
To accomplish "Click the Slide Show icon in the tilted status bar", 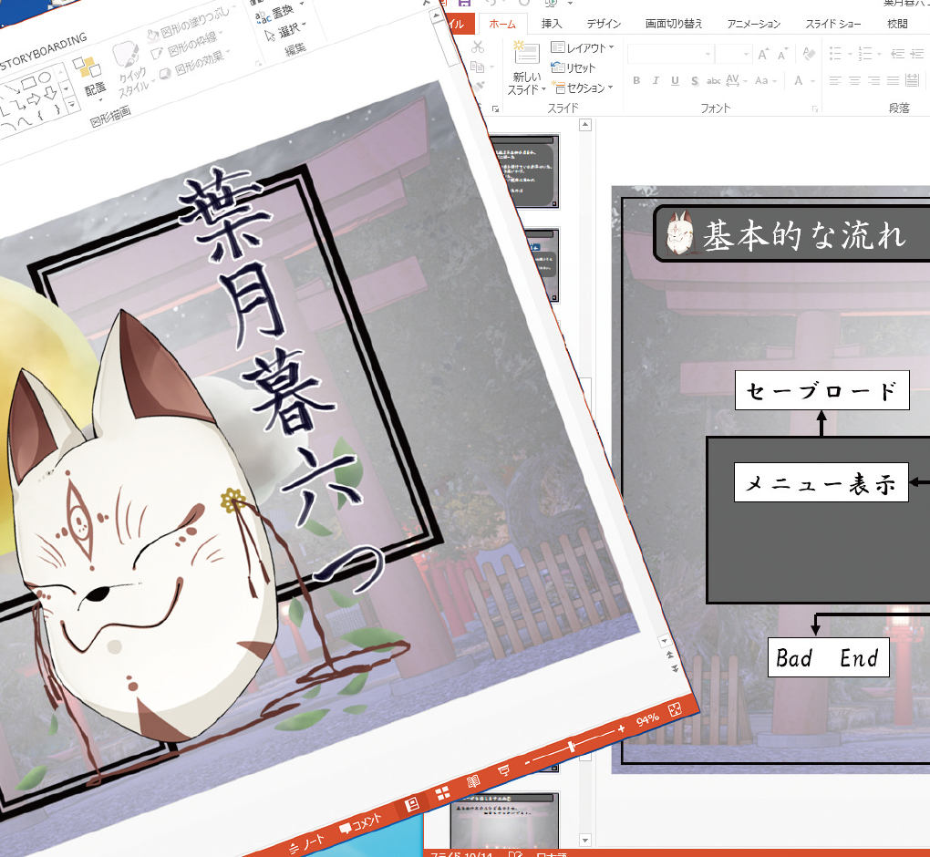I will (503, 770).
